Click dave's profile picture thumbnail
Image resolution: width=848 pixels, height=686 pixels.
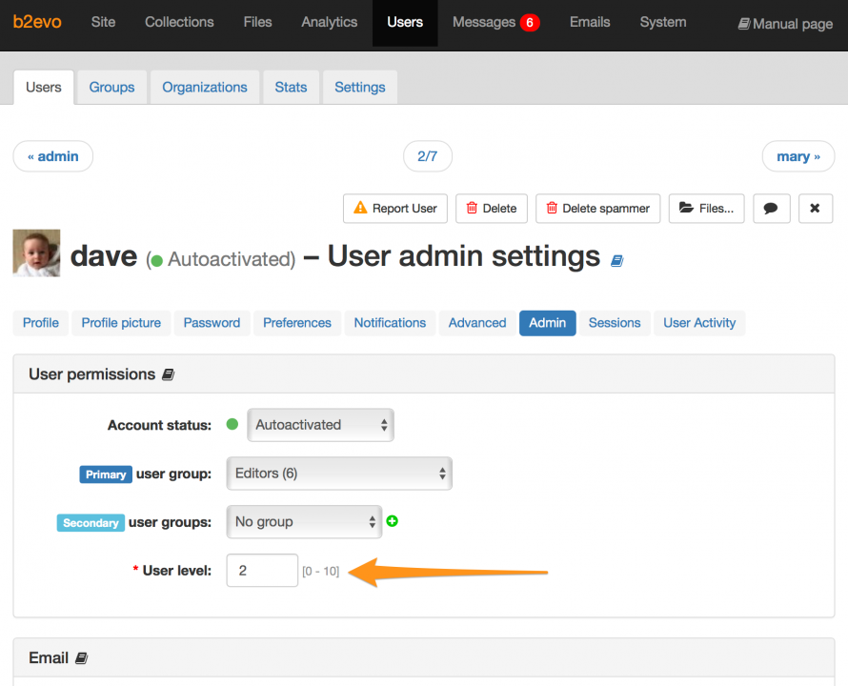[37, 252]
